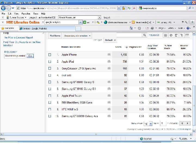The width and height of the screenshot is (196, 147).
Task: Open Find Your Old Reports help link
Action: pyautogui.click(x=22, y=44)
